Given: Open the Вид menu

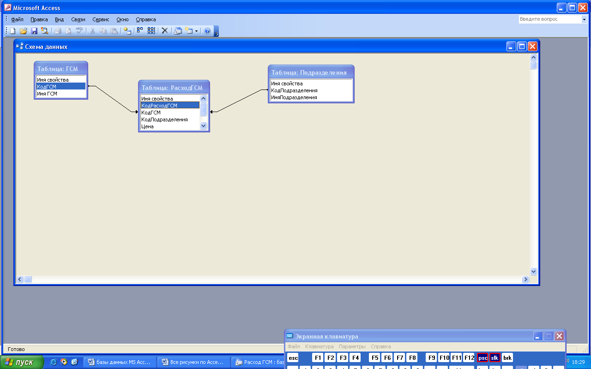Looking at the screenshot, I should [x=59, y=19].
